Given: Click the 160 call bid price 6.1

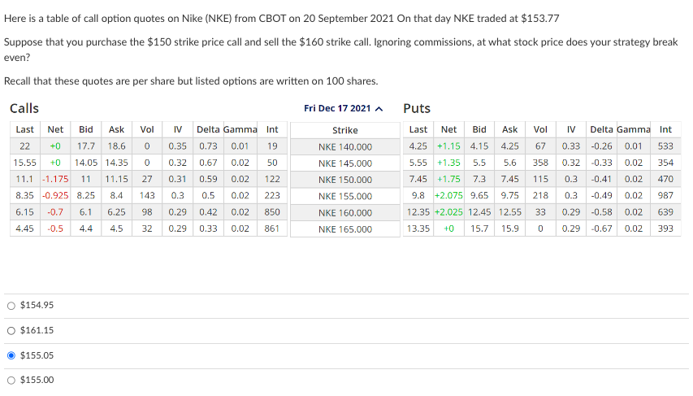Looking at the screenshot, I should tap(86, 212).
